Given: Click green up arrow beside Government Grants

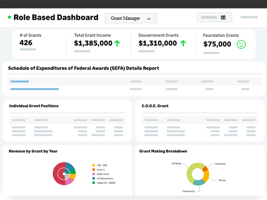Looking at the screenshot, I should tap(183, 43).
